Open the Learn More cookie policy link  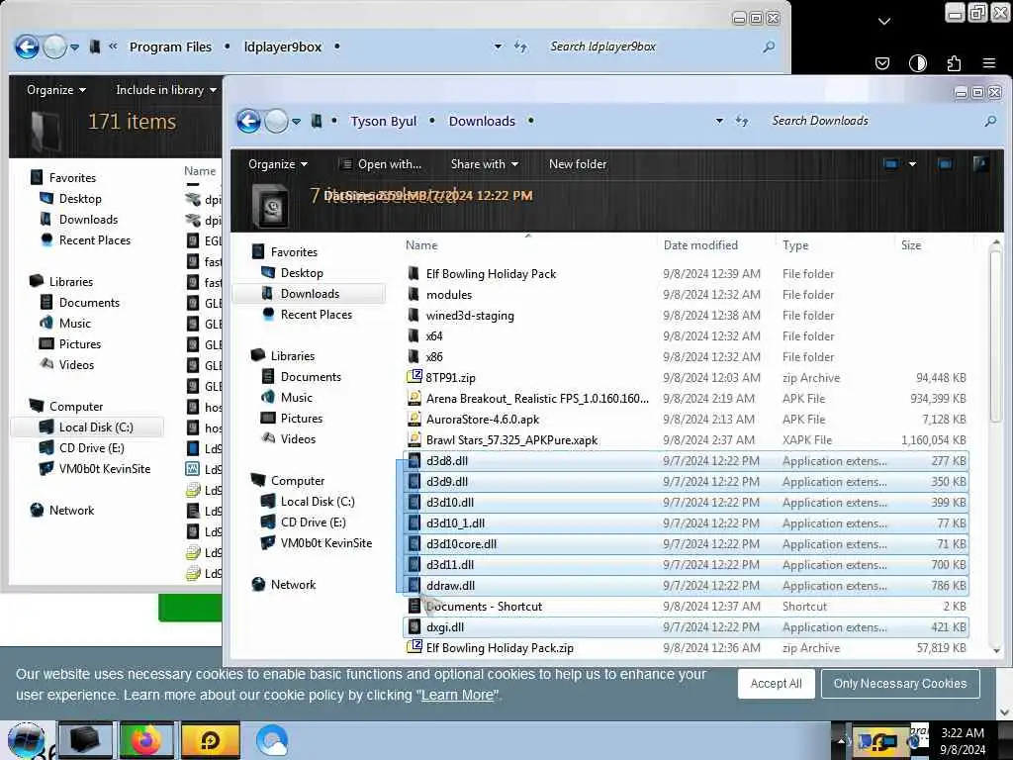(x=457, y=695)
